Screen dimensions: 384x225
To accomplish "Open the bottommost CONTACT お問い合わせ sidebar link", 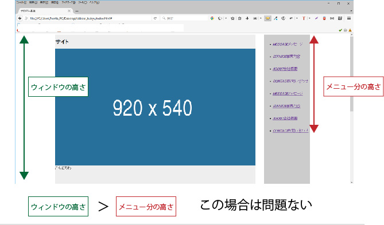I will [290, 131].
